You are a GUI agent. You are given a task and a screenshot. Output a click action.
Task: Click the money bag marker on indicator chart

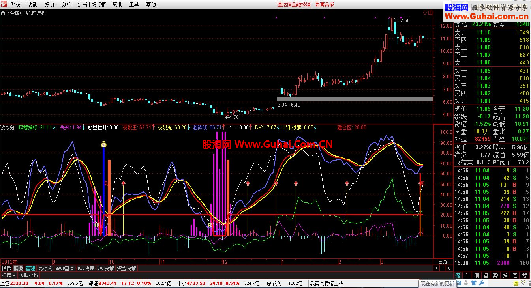tap(103, 144)
